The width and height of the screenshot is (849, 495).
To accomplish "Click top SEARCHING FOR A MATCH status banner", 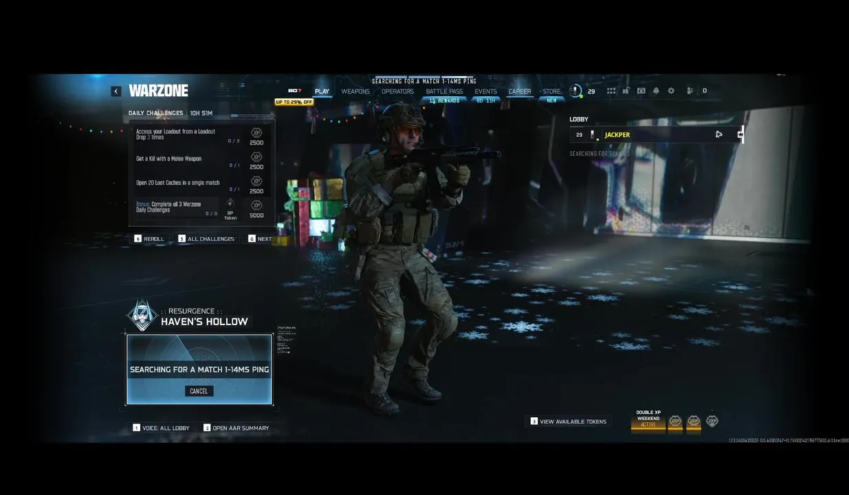I will (x=424, y=81).
